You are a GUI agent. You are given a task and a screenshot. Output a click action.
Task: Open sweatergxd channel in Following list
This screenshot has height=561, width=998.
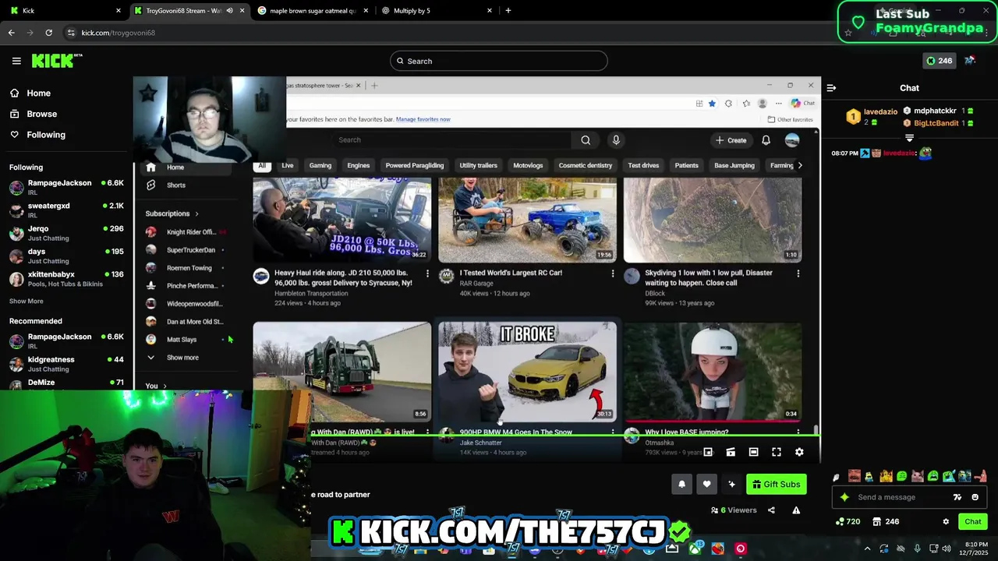(67, 210)
